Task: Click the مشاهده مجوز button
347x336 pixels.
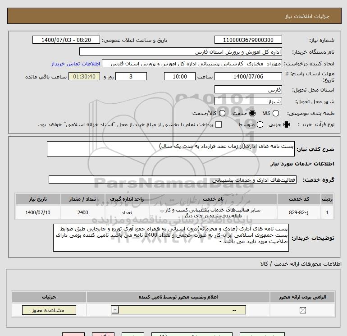Action: click(49, 310)
